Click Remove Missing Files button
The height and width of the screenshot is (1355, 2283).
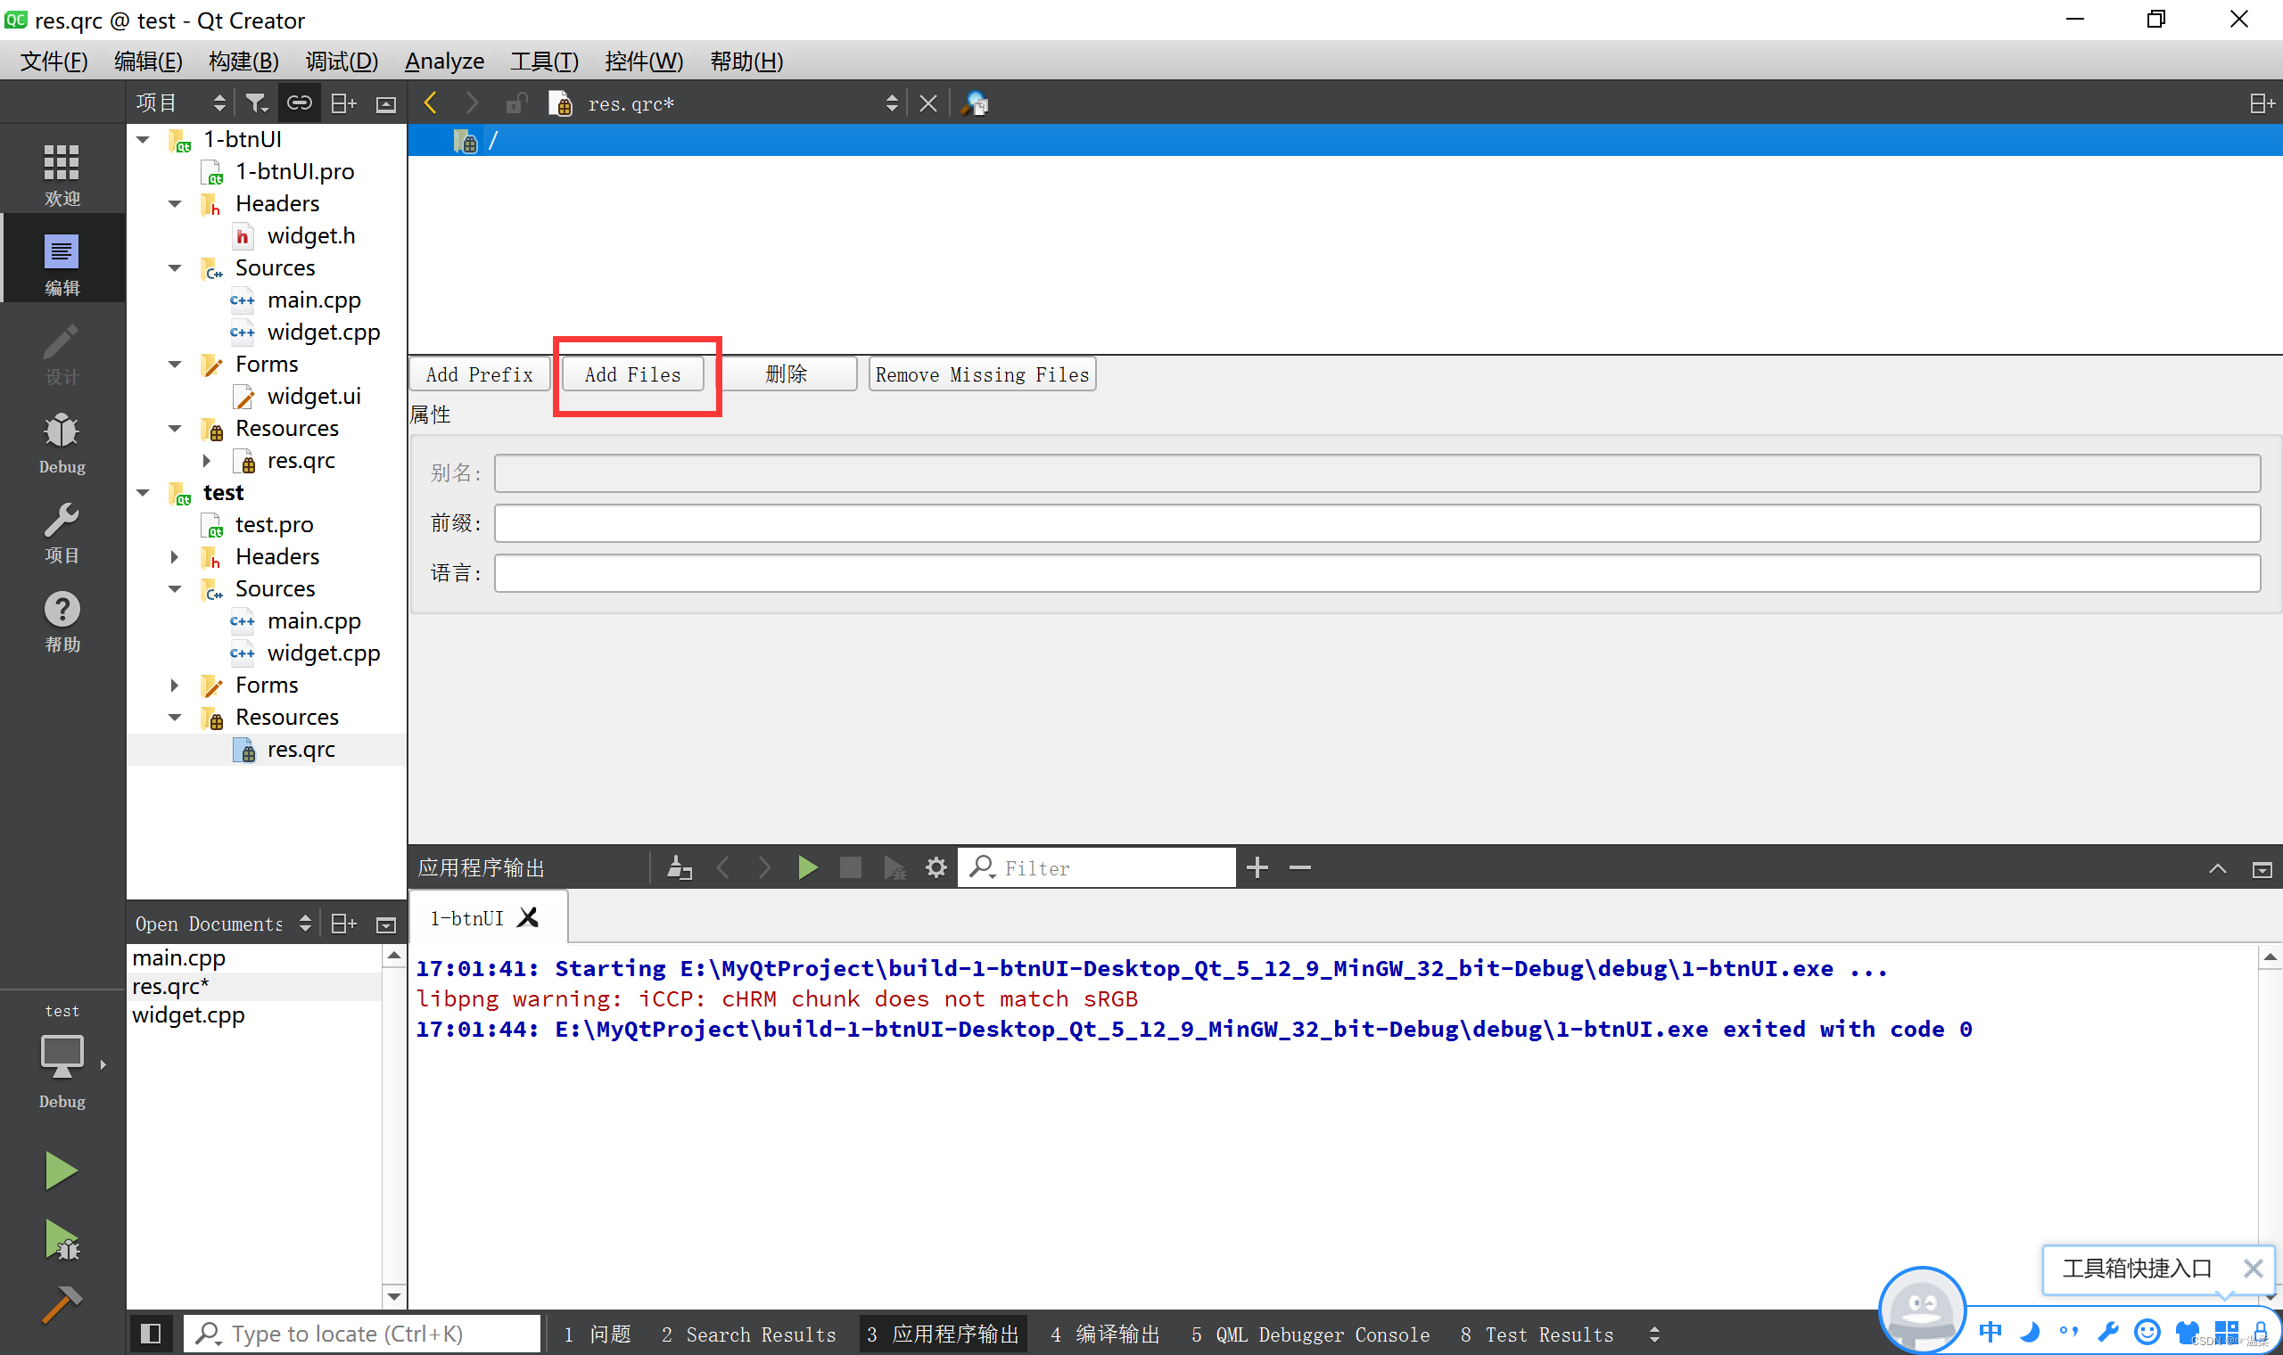(x=983, y=374)
